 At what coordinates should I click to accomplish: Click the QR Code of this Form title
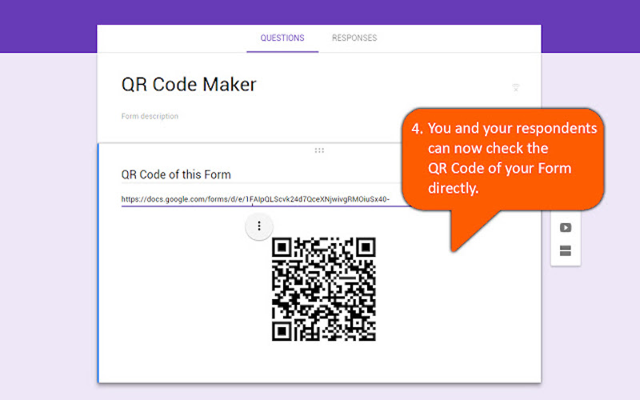(176, 174)
